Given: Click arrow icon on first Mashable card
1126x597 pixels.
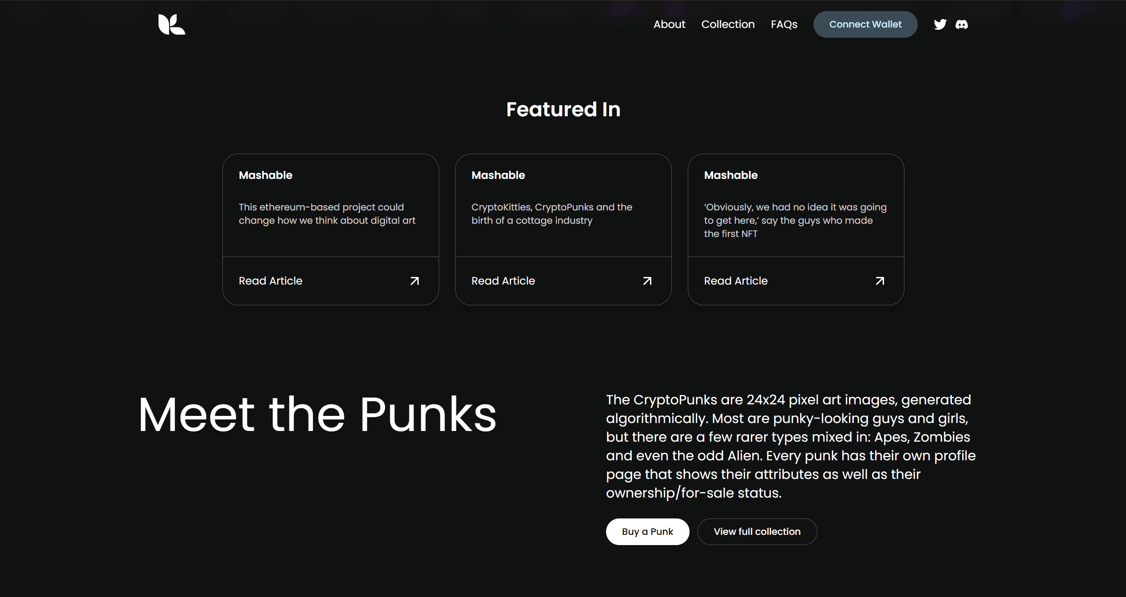Looking at the screenshot, I should click(x=414, y=281).
